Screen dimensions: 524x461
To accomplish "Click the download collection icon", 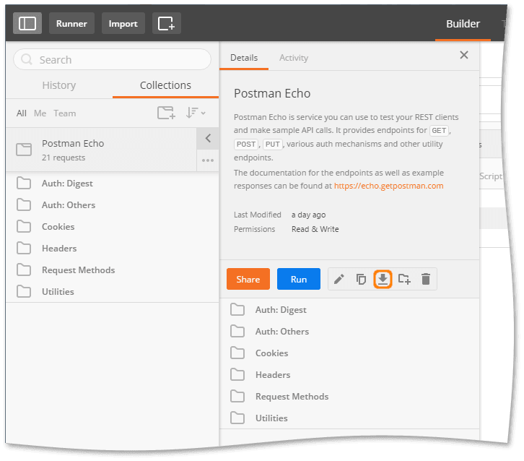I will coord(383,279).
